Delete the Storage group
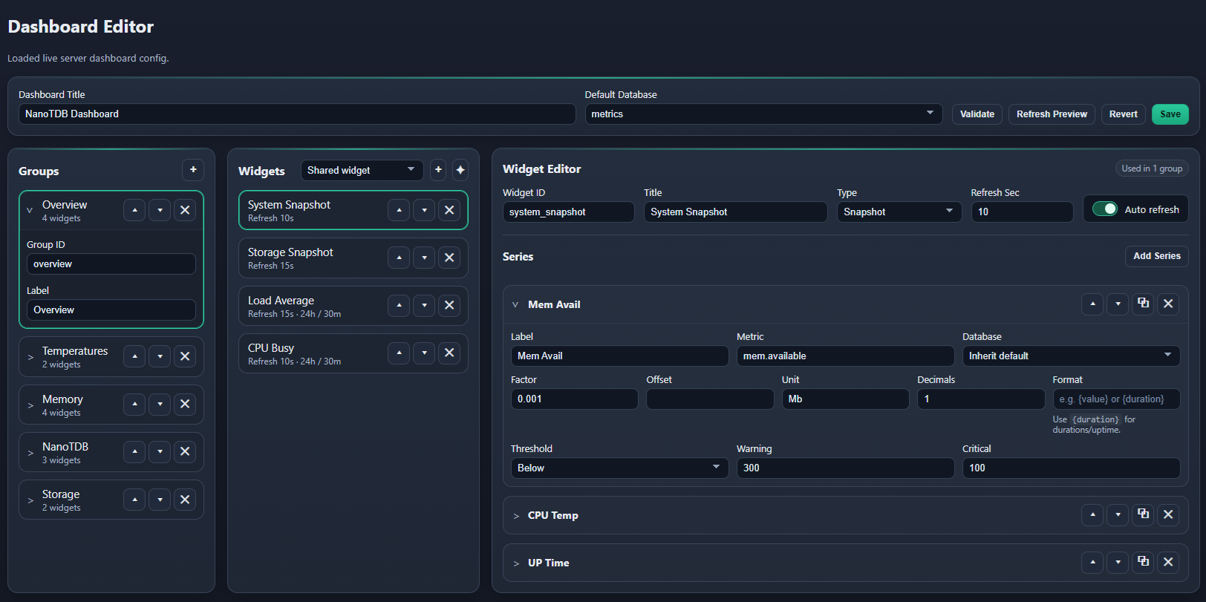Viewport: 1206px width, 602px height. tap(185, 500)
